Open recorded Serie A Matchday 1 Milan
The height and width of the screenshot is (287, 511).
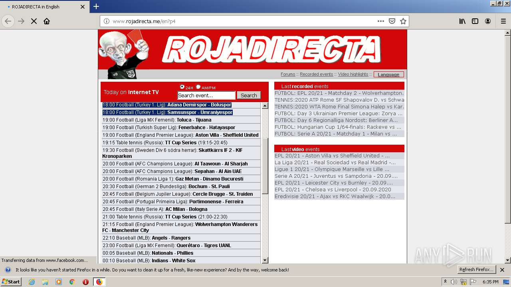click(x=339, y=134)
